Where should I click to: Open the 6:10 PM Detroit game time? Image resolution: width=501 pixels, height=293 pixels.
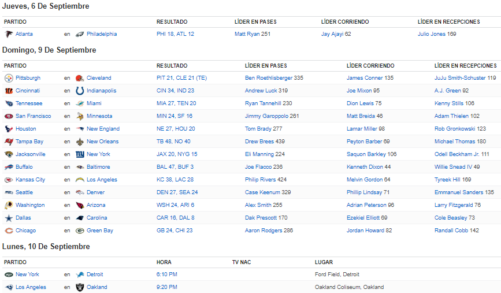(x=167, y=275)
